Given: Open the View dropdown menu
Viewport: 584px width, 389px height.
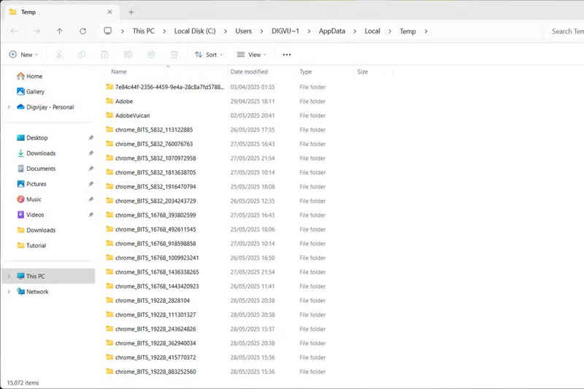Looking at the screenshot, I should (252, 55).
